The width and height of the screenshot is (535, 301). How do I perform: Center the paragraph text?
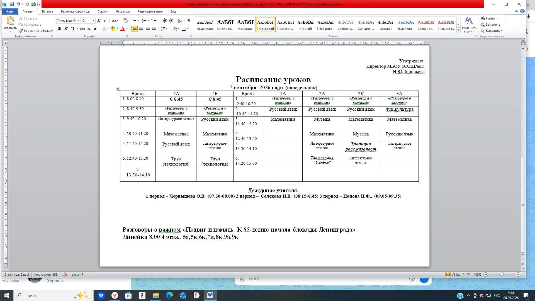point(141,29)
